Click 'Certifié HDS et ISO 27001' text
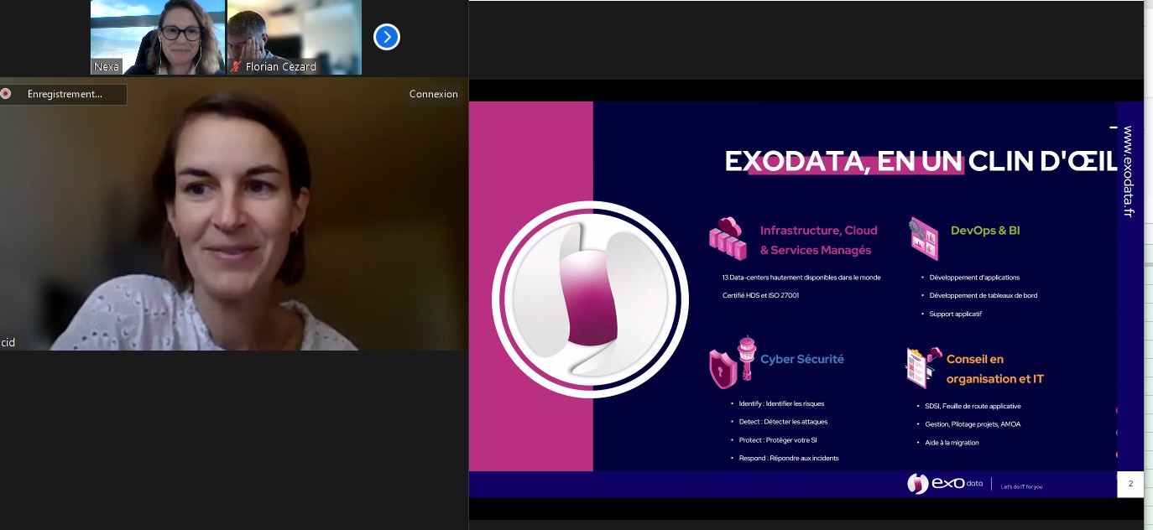Viewport: 1153px width, 530px height. (760, 295)
